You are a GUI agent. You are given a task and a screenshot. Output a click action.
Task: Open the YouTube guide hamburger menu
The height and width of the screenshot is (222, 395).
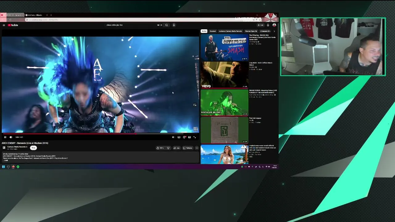point(4,25)
